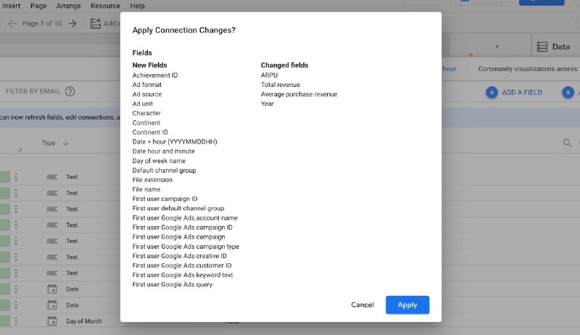Open the Resource menu

(105, 6)
